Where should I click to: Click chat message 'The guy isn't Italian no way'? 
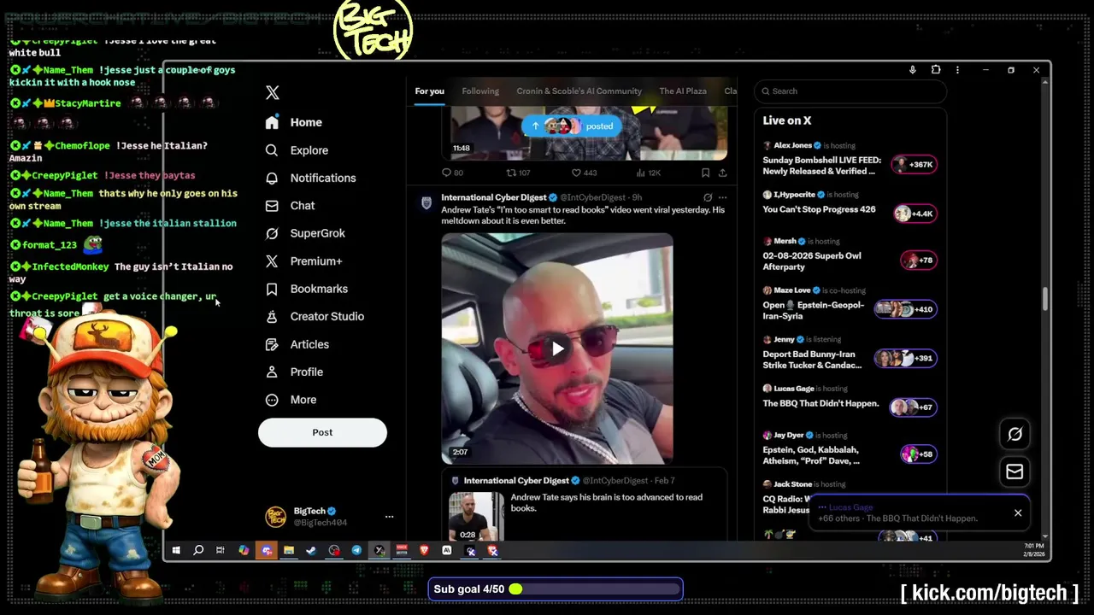[121, 272]
